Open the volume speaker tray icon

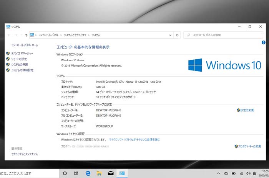pos(248,173)
